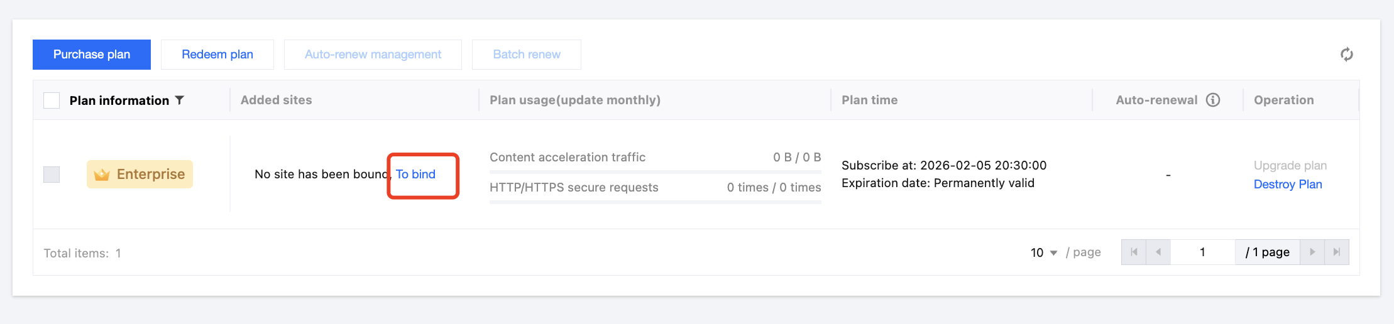
Task: Click the Auto-renewal info icon
Action: pyautogui.click(x=1213, y=100)
